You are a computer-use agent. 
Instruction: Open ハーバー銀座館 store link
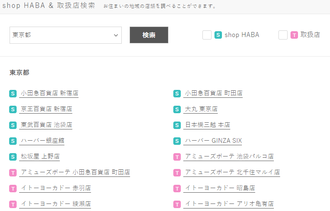(42, 141)
